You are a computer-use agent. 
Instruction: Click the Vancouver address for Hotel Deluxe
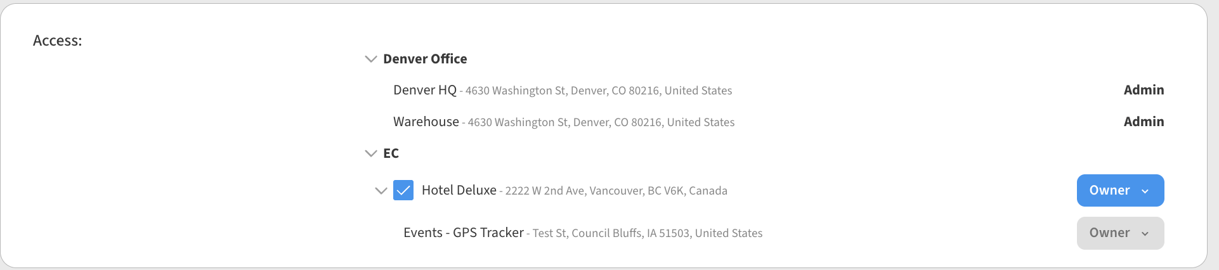click(x=616, y=191)
